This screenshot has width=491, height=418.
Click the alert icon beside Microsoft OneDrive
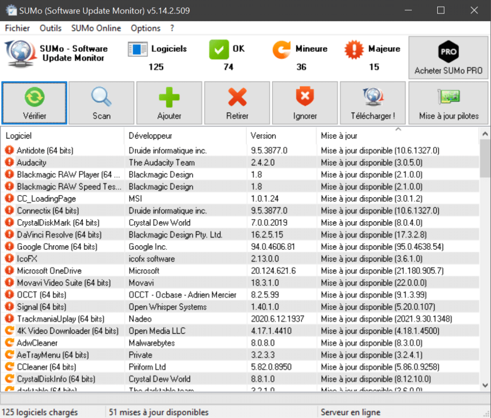[x=10, y=270]
